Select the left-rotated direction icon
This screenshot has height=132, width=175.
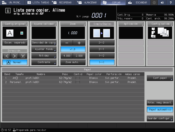6,56
